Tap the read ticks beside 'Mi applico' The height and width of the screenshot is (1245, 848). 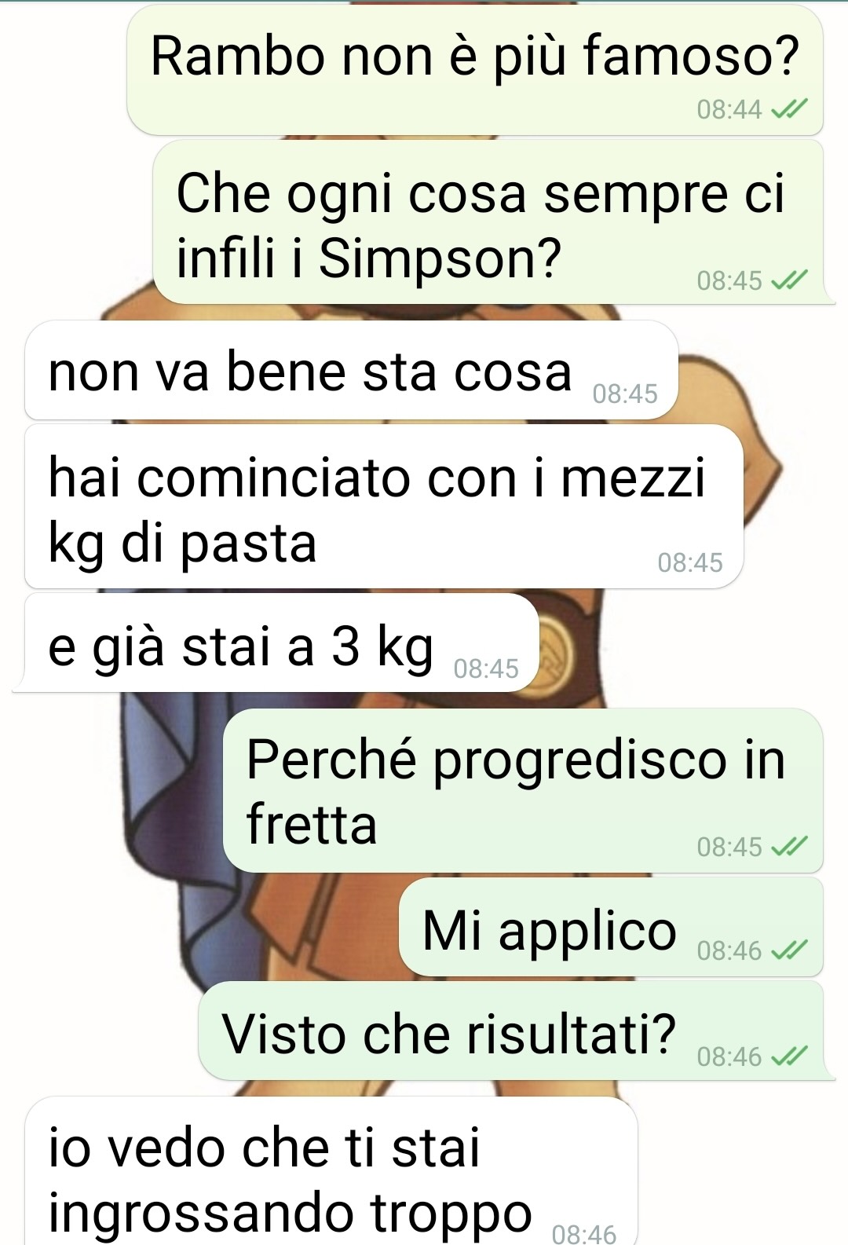click(x=787, y=951)
